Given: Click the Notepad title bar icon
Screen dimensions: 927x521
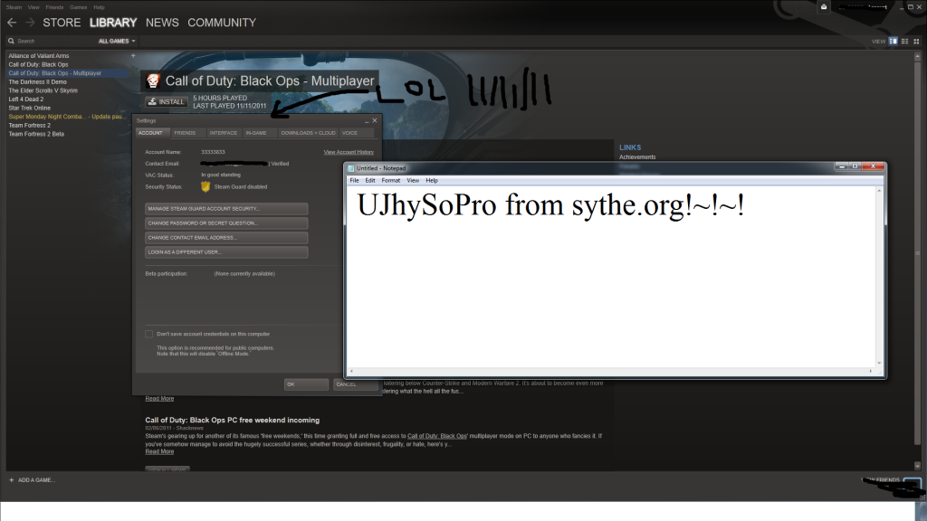Looking at the screenshot, I should pos(350,168).
